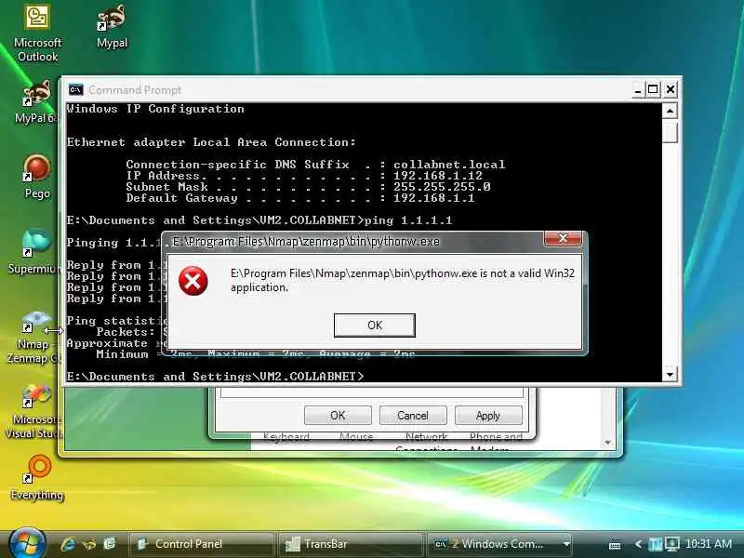The width and height of the screenshot is (744, 558).
Task: Click the 'ping 1.1.1.1' command text
Action: 408,220
